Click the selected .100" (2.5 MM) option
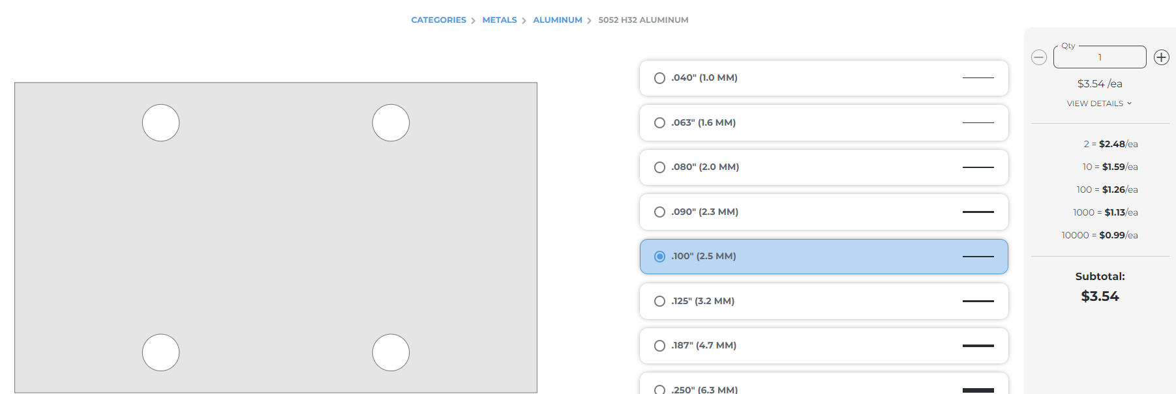The height and width of the screenshot is (394, 1176). [x=660, y=257]
